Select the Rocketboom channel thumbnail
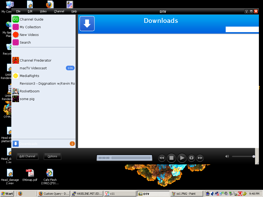This screenshot has width=263, height=197. 16,91
